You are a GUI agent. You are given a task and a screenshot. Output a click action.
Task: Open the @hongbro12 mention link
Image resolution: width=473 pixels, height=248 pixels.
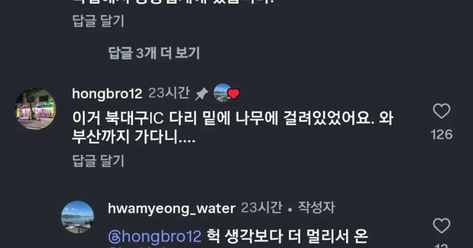click(x=155, y=237)
